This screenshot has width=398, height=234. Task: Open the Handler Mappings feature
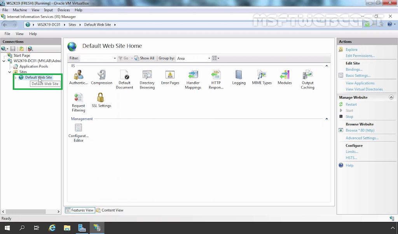click(193, 80)
